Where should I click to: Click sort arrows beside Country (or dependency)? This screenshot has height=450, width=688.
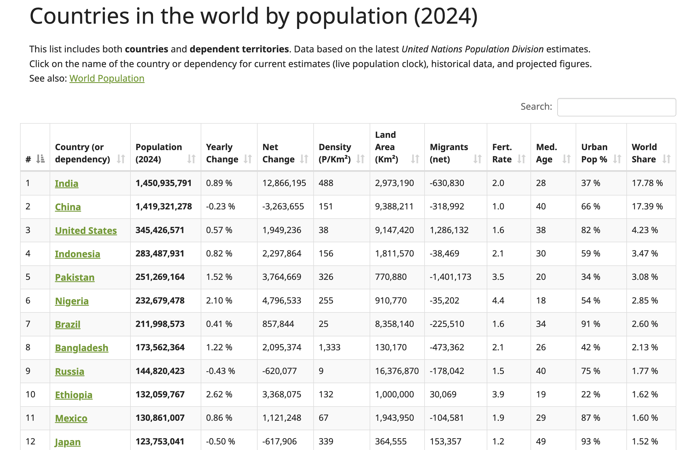(x=121, y=159)
